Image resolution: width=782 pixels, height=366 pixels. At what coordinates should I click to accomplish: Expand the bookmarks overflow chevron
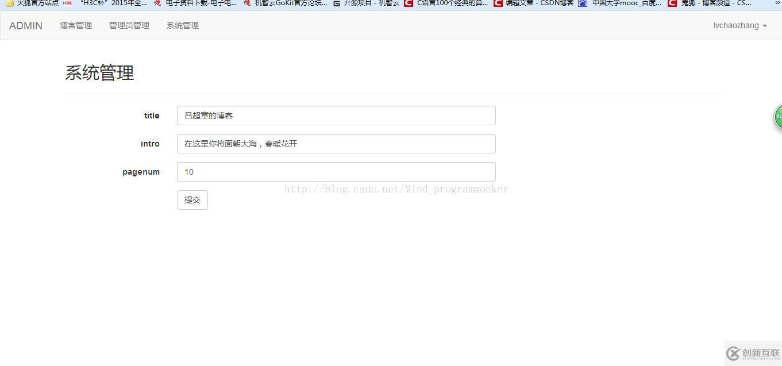pos(776,3)
